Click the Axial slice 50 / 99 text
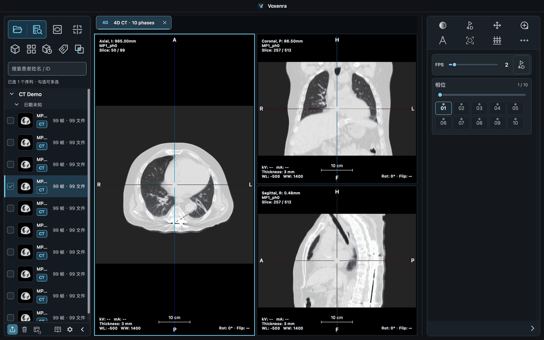 pyautogui.click(x=112, y=50)
